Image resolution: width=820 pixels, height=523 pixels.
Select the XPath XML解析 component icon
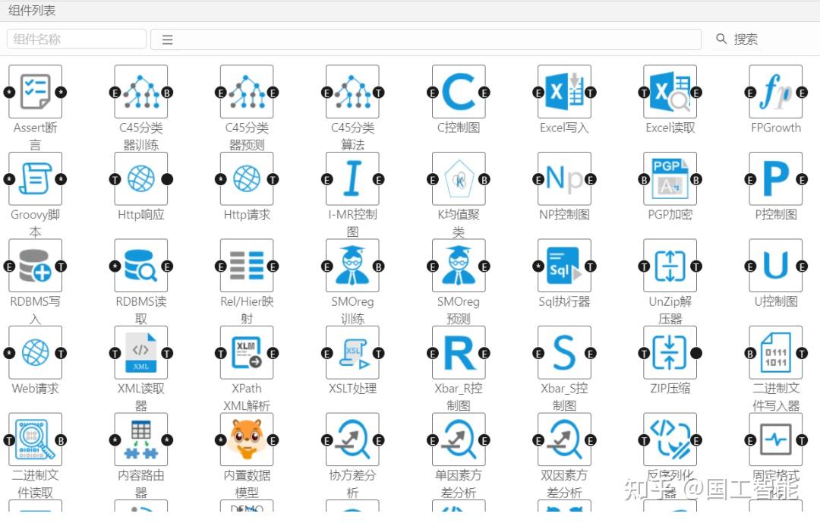pos(247,352)
